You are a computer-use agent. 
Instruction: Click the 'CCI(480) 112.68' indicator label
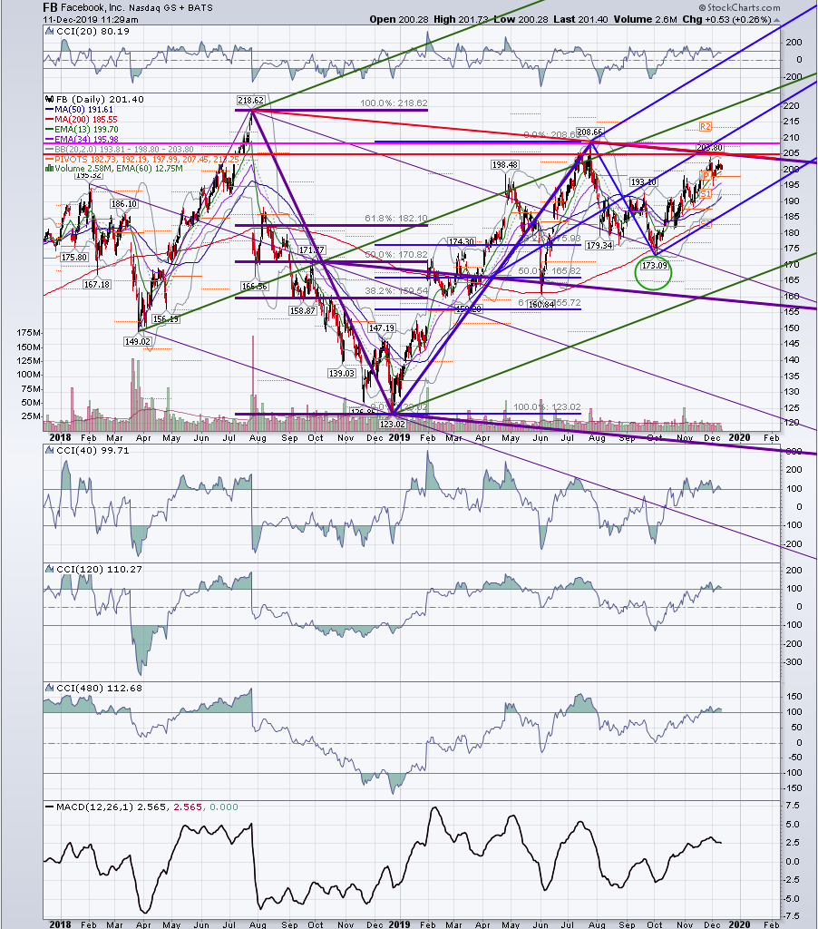click(x=99, y=689)
